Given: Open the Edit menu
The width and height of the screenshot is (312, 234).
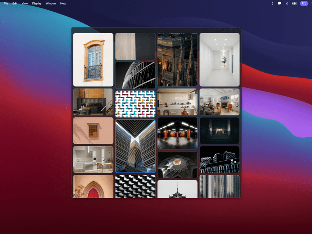Looking at the screenshot, I should [x=14, y=3].
